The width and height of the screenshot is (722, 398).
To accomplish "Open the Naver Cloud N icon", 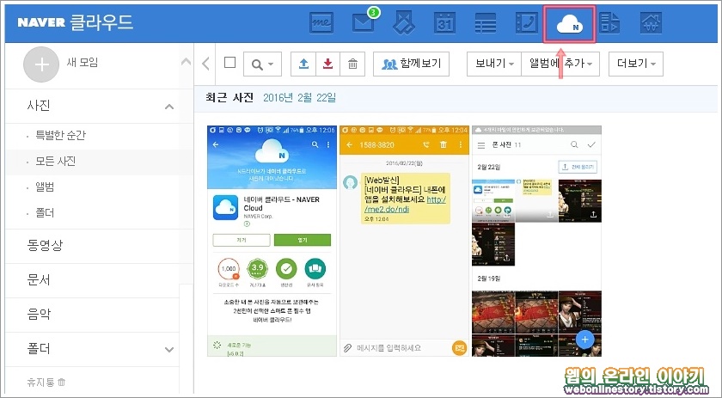I will pos(569,23).
